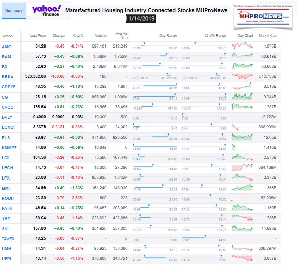View the PATK day chart sparkline
The width and height of the screenshot is (298, 269).
pyautogui.click(x=242, y=208)
